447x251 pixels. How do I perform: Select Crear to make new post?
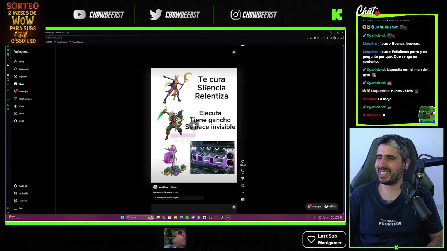[x=19, y=106]
